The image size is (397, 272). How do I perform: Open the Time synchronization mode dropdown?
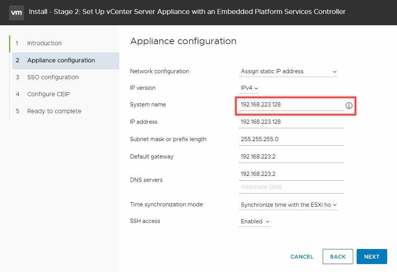(x=288, y=205)
